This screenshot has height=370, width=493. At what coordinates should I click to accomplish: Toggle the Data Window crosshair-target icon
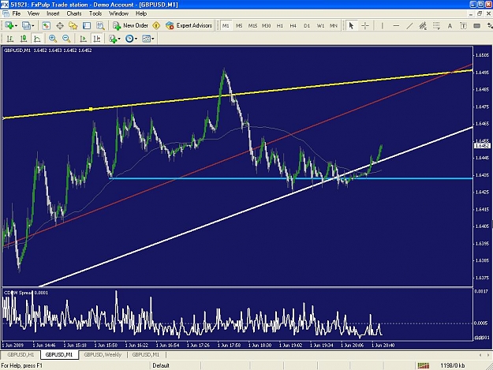click(60, 26)
